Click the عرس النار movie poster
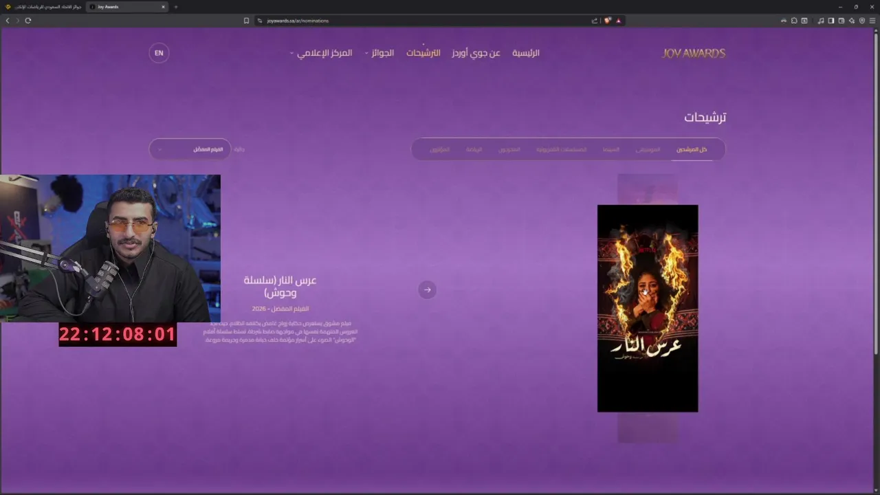880x495 pixels. tap(648, 309)
